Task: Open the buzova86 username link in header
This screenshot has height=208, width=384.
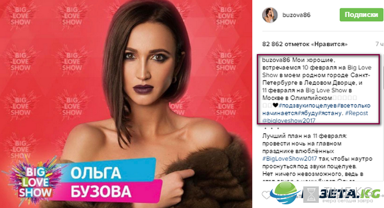Action: [x=296, y=15]
